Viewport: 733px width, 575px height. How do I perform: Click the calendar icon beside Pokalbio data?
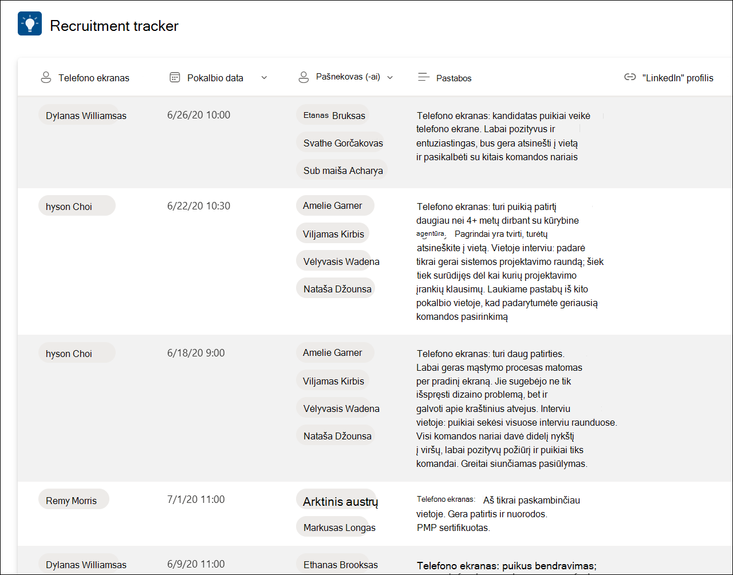[x=175, y=77]
